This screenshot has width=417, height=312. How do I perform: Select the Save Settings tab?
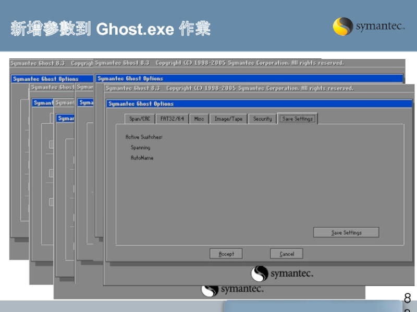click(297, 119)
